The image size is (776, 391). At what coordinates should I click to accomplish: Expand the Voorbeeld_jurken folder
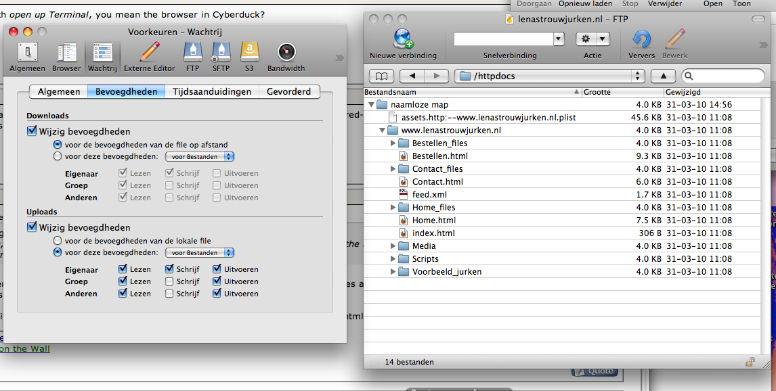click(393, 271)
